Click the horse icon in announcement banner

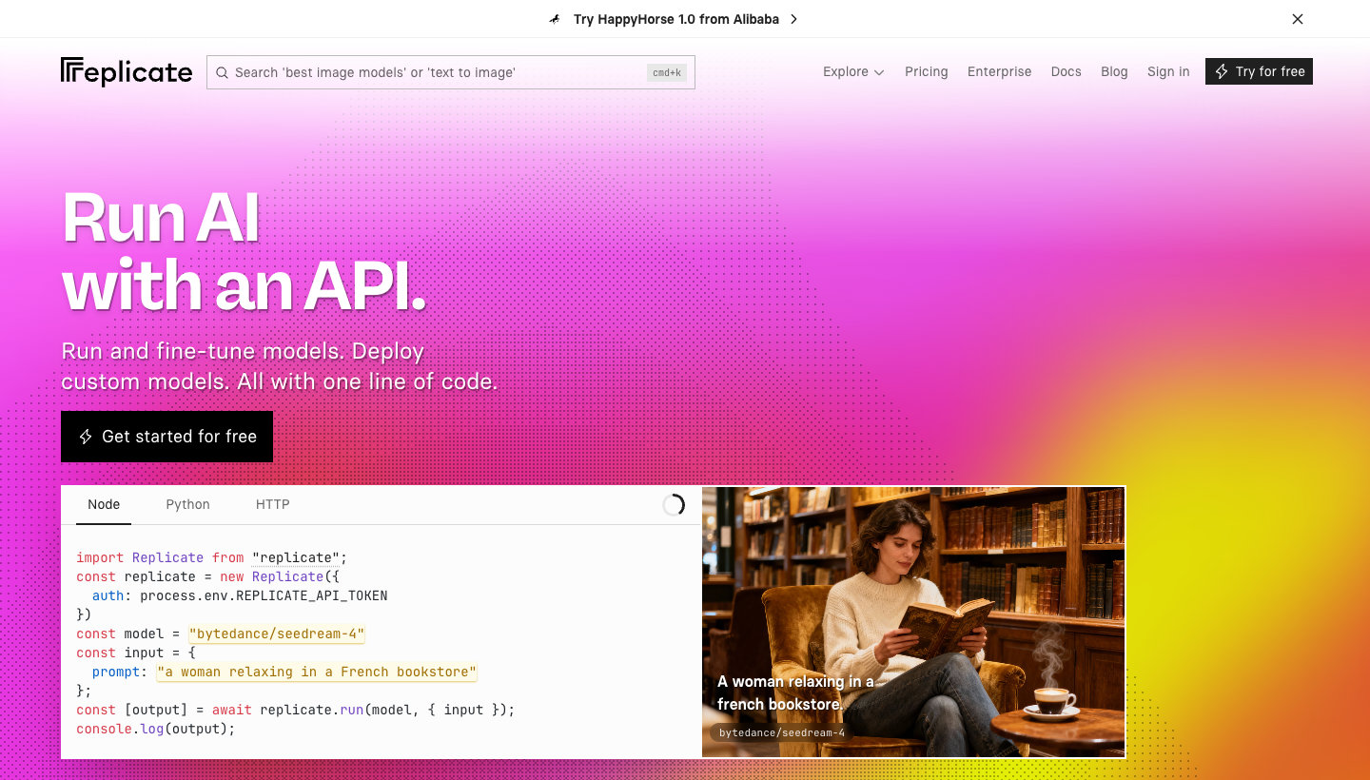[556, 19]
